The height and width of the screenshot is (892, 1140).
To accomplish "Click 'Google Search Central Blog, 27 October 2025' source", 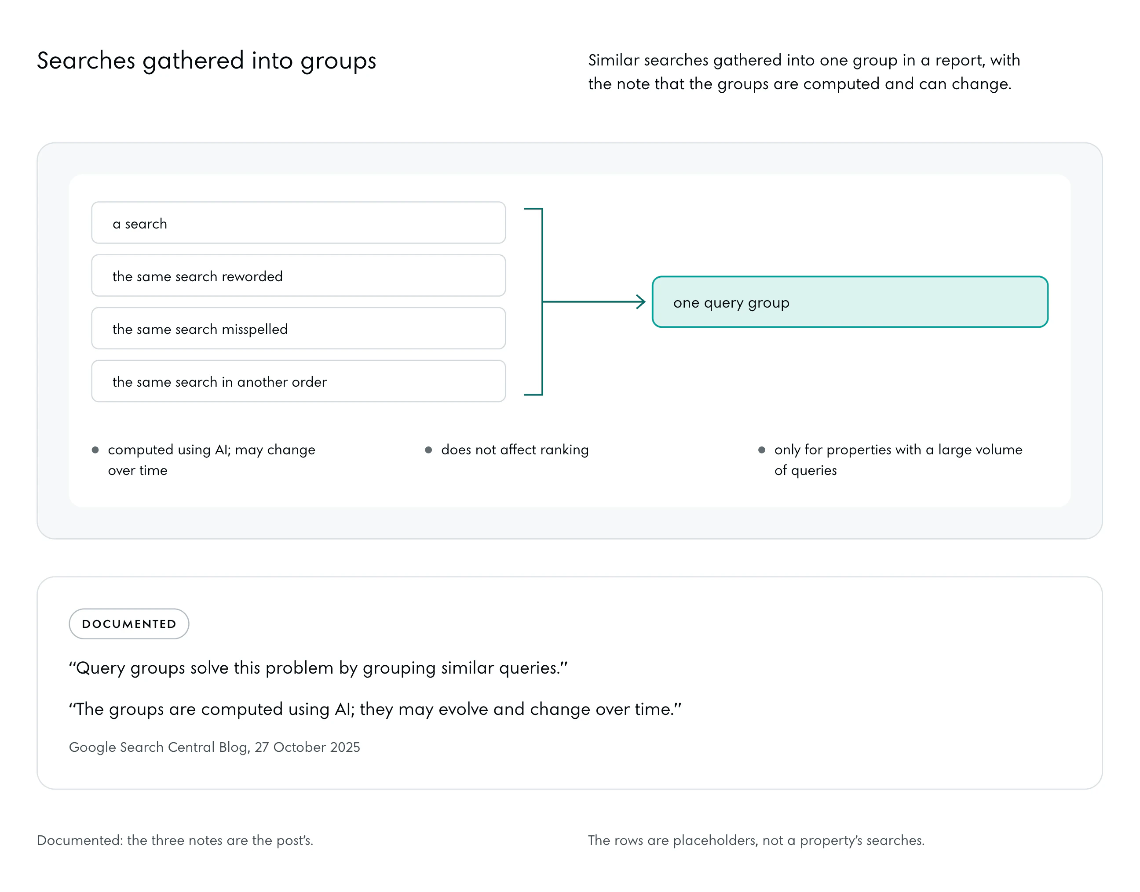I will coord(214,747).
